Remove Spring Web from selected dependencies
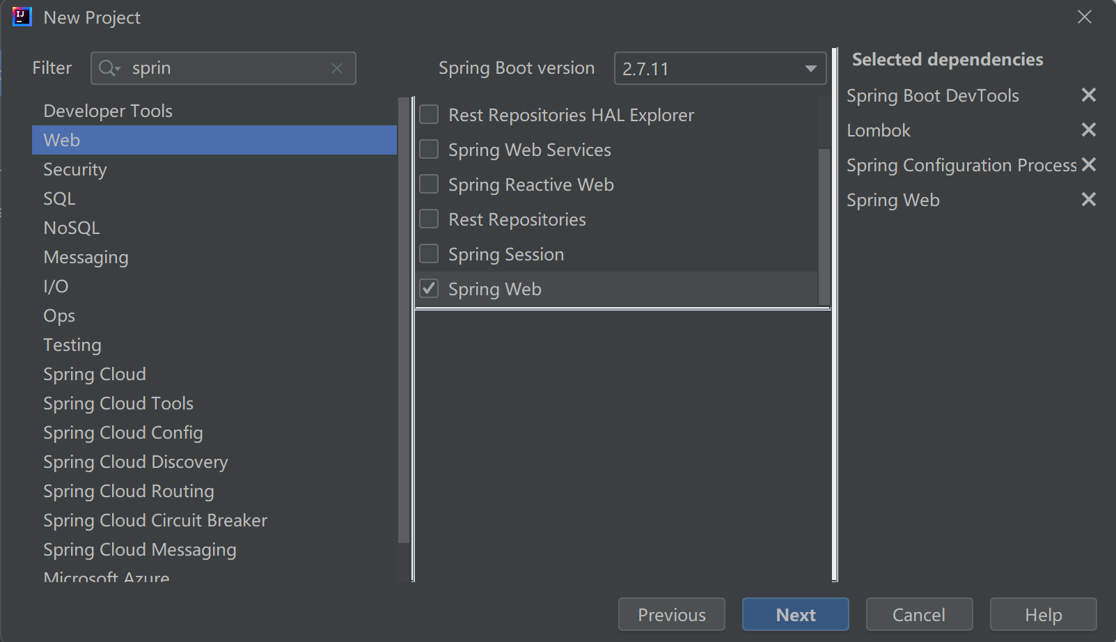Viewport: 1116px width, 642px height. (1089, 199)
